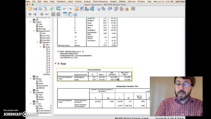Open the Help menu
Viewport: 211px width, 119px height.
pyautogui.click(x=149, y=1)
